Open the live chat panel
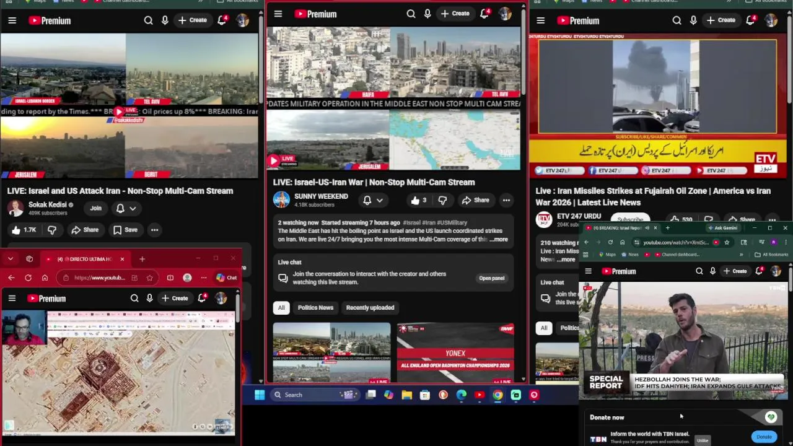This screenshot has height=446, width=793. [491, 278]
